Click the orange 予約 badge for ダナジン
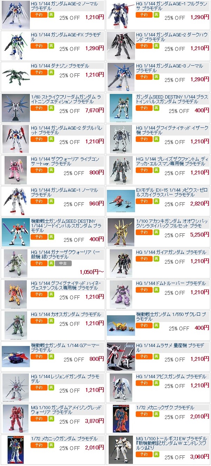The image size is (211, 466). 39,72
